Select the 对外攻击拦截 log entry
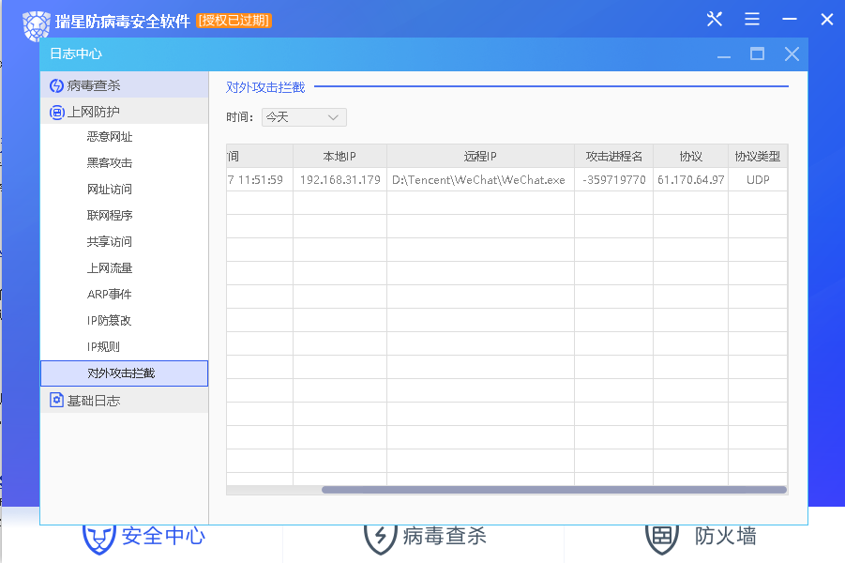This screenshot has height=563, width=845. [125, 373]
